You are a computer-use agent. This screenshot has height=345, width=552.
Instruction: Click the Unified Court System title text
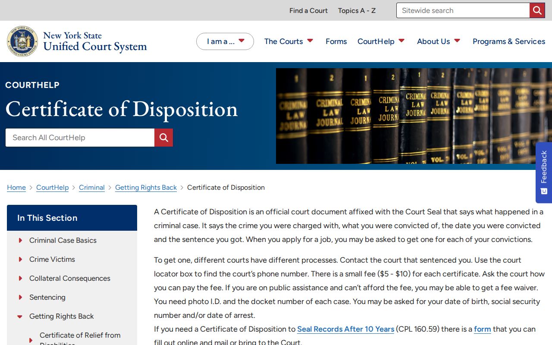(x=95, y=47)
